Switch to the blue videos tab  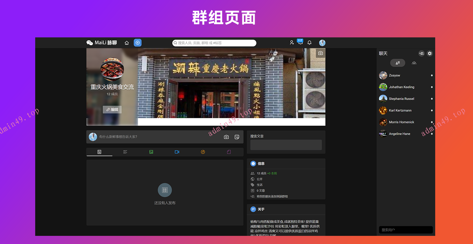177,152
